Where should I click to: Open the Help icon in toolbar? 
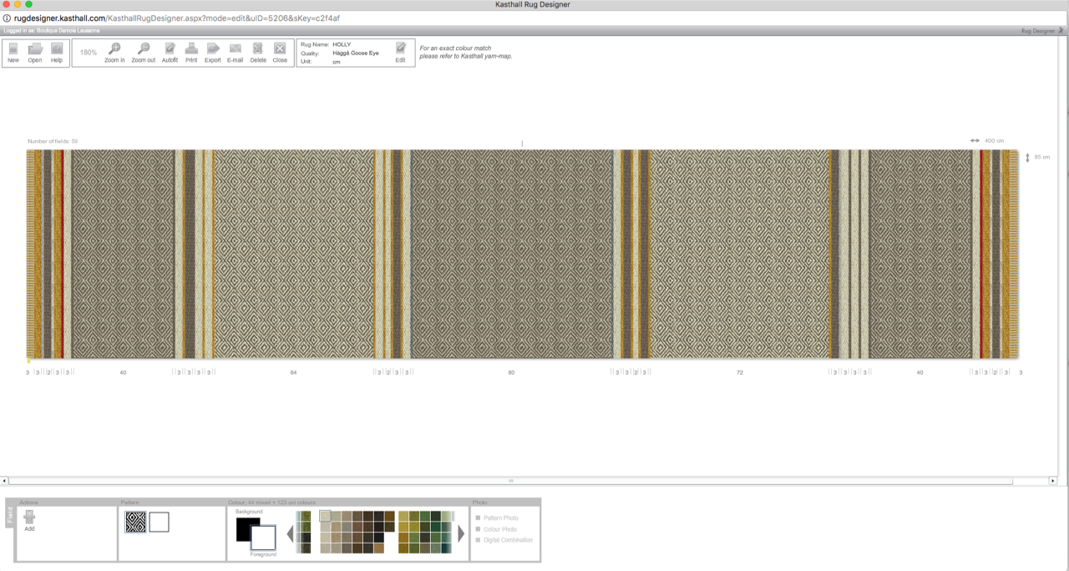(x=57, y=53)
